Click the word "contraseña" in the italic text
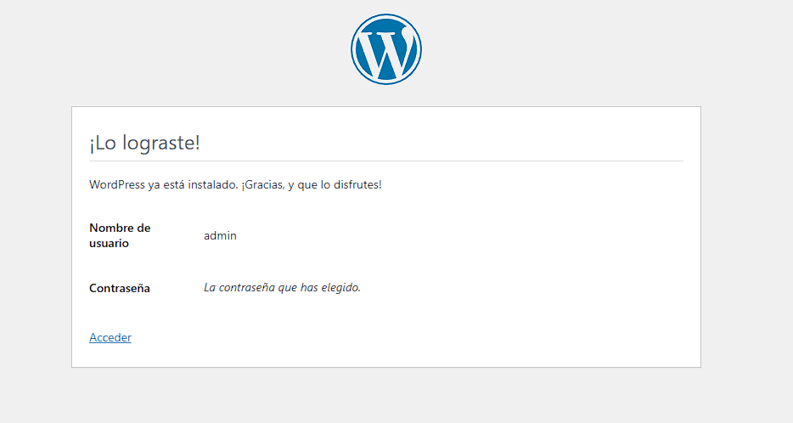Image resolution: width=793 pixels, height=423 pixels. pos(246,287)
